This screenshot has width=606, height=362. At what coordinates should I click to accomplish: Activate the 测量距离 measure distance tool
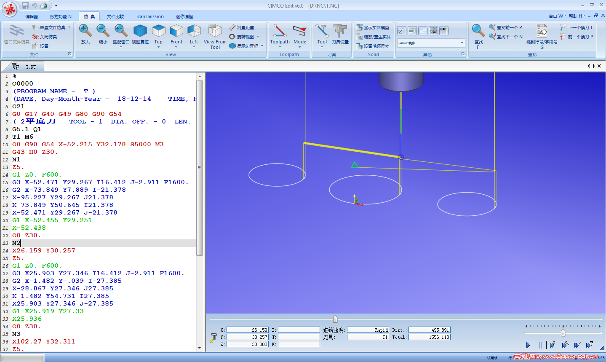click(242, 27)
